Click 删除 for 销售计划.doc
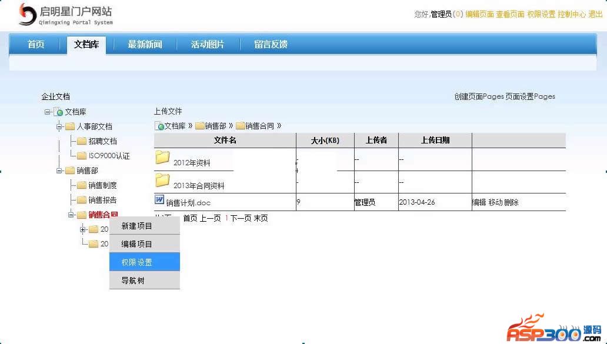The height and width of the screenshot is (344, 607). 511,202
